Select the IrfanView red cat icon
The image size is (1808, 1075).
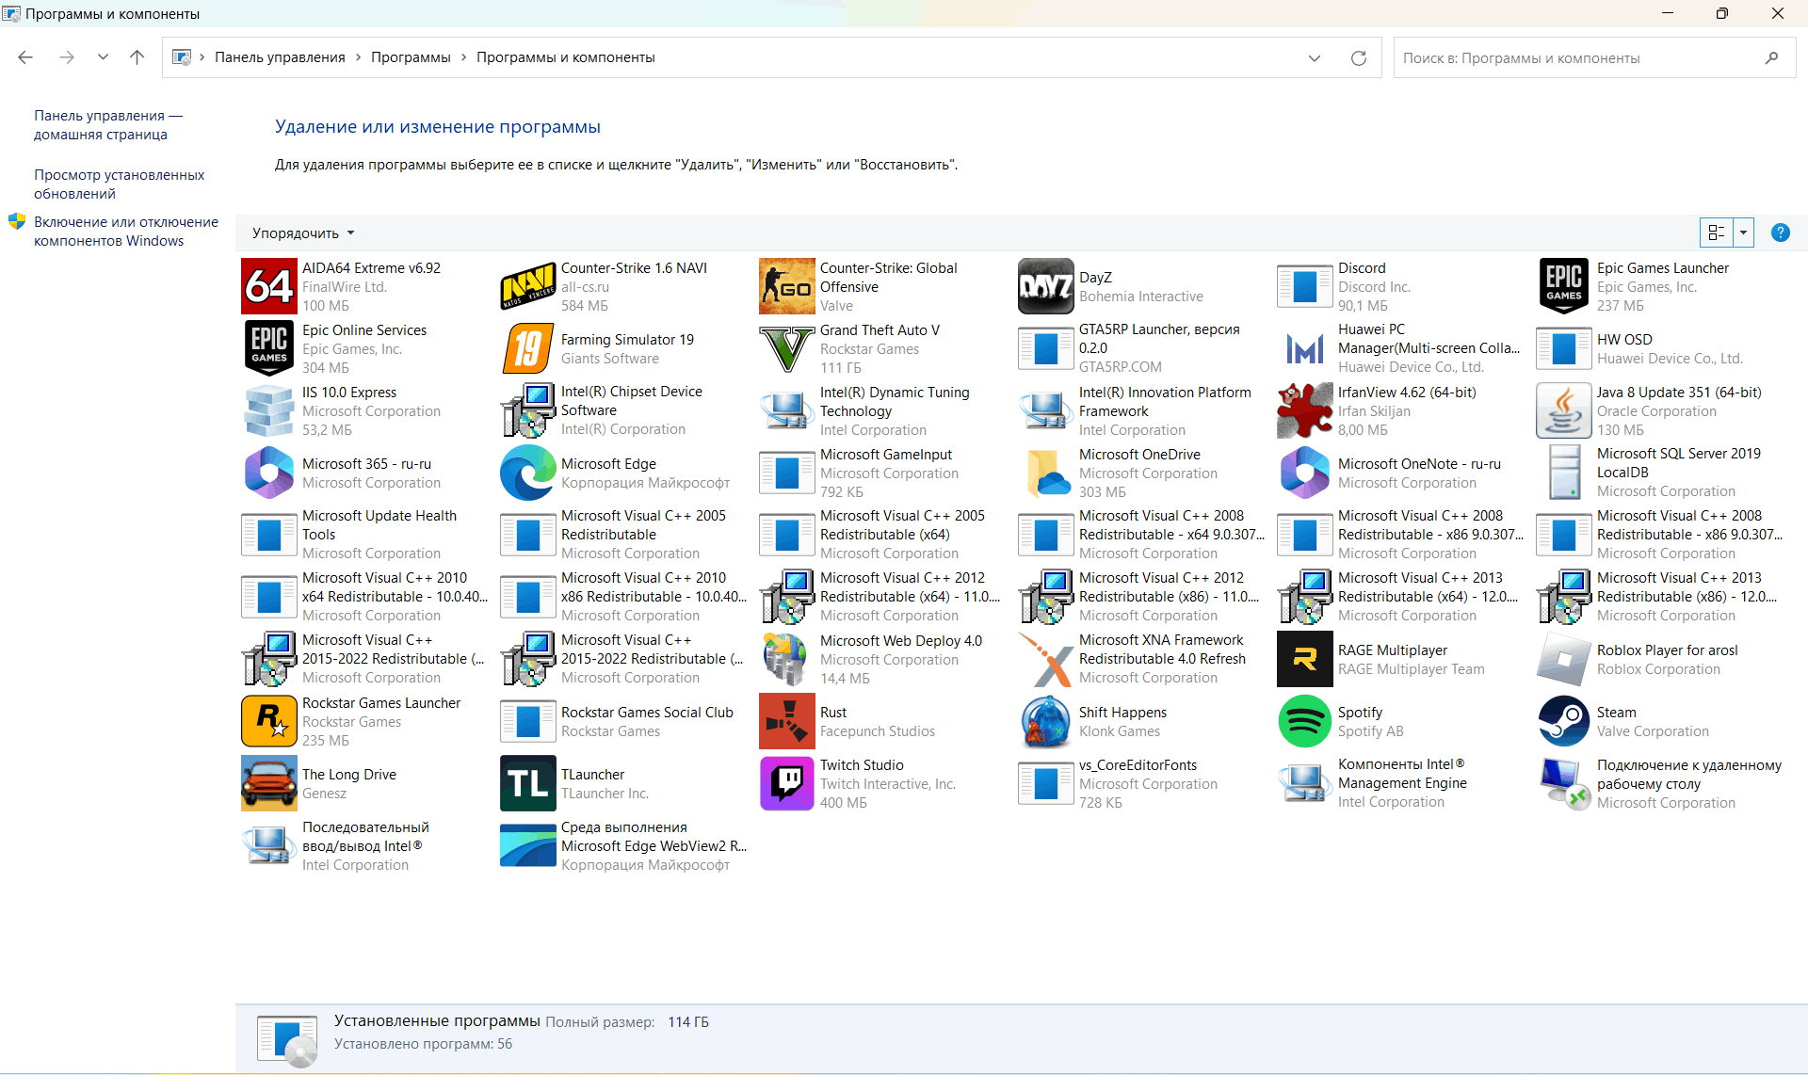point(1305,410)
